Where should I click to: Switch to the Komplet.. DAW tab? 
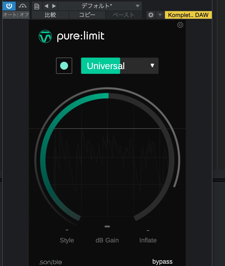click(x=188, y=15)
